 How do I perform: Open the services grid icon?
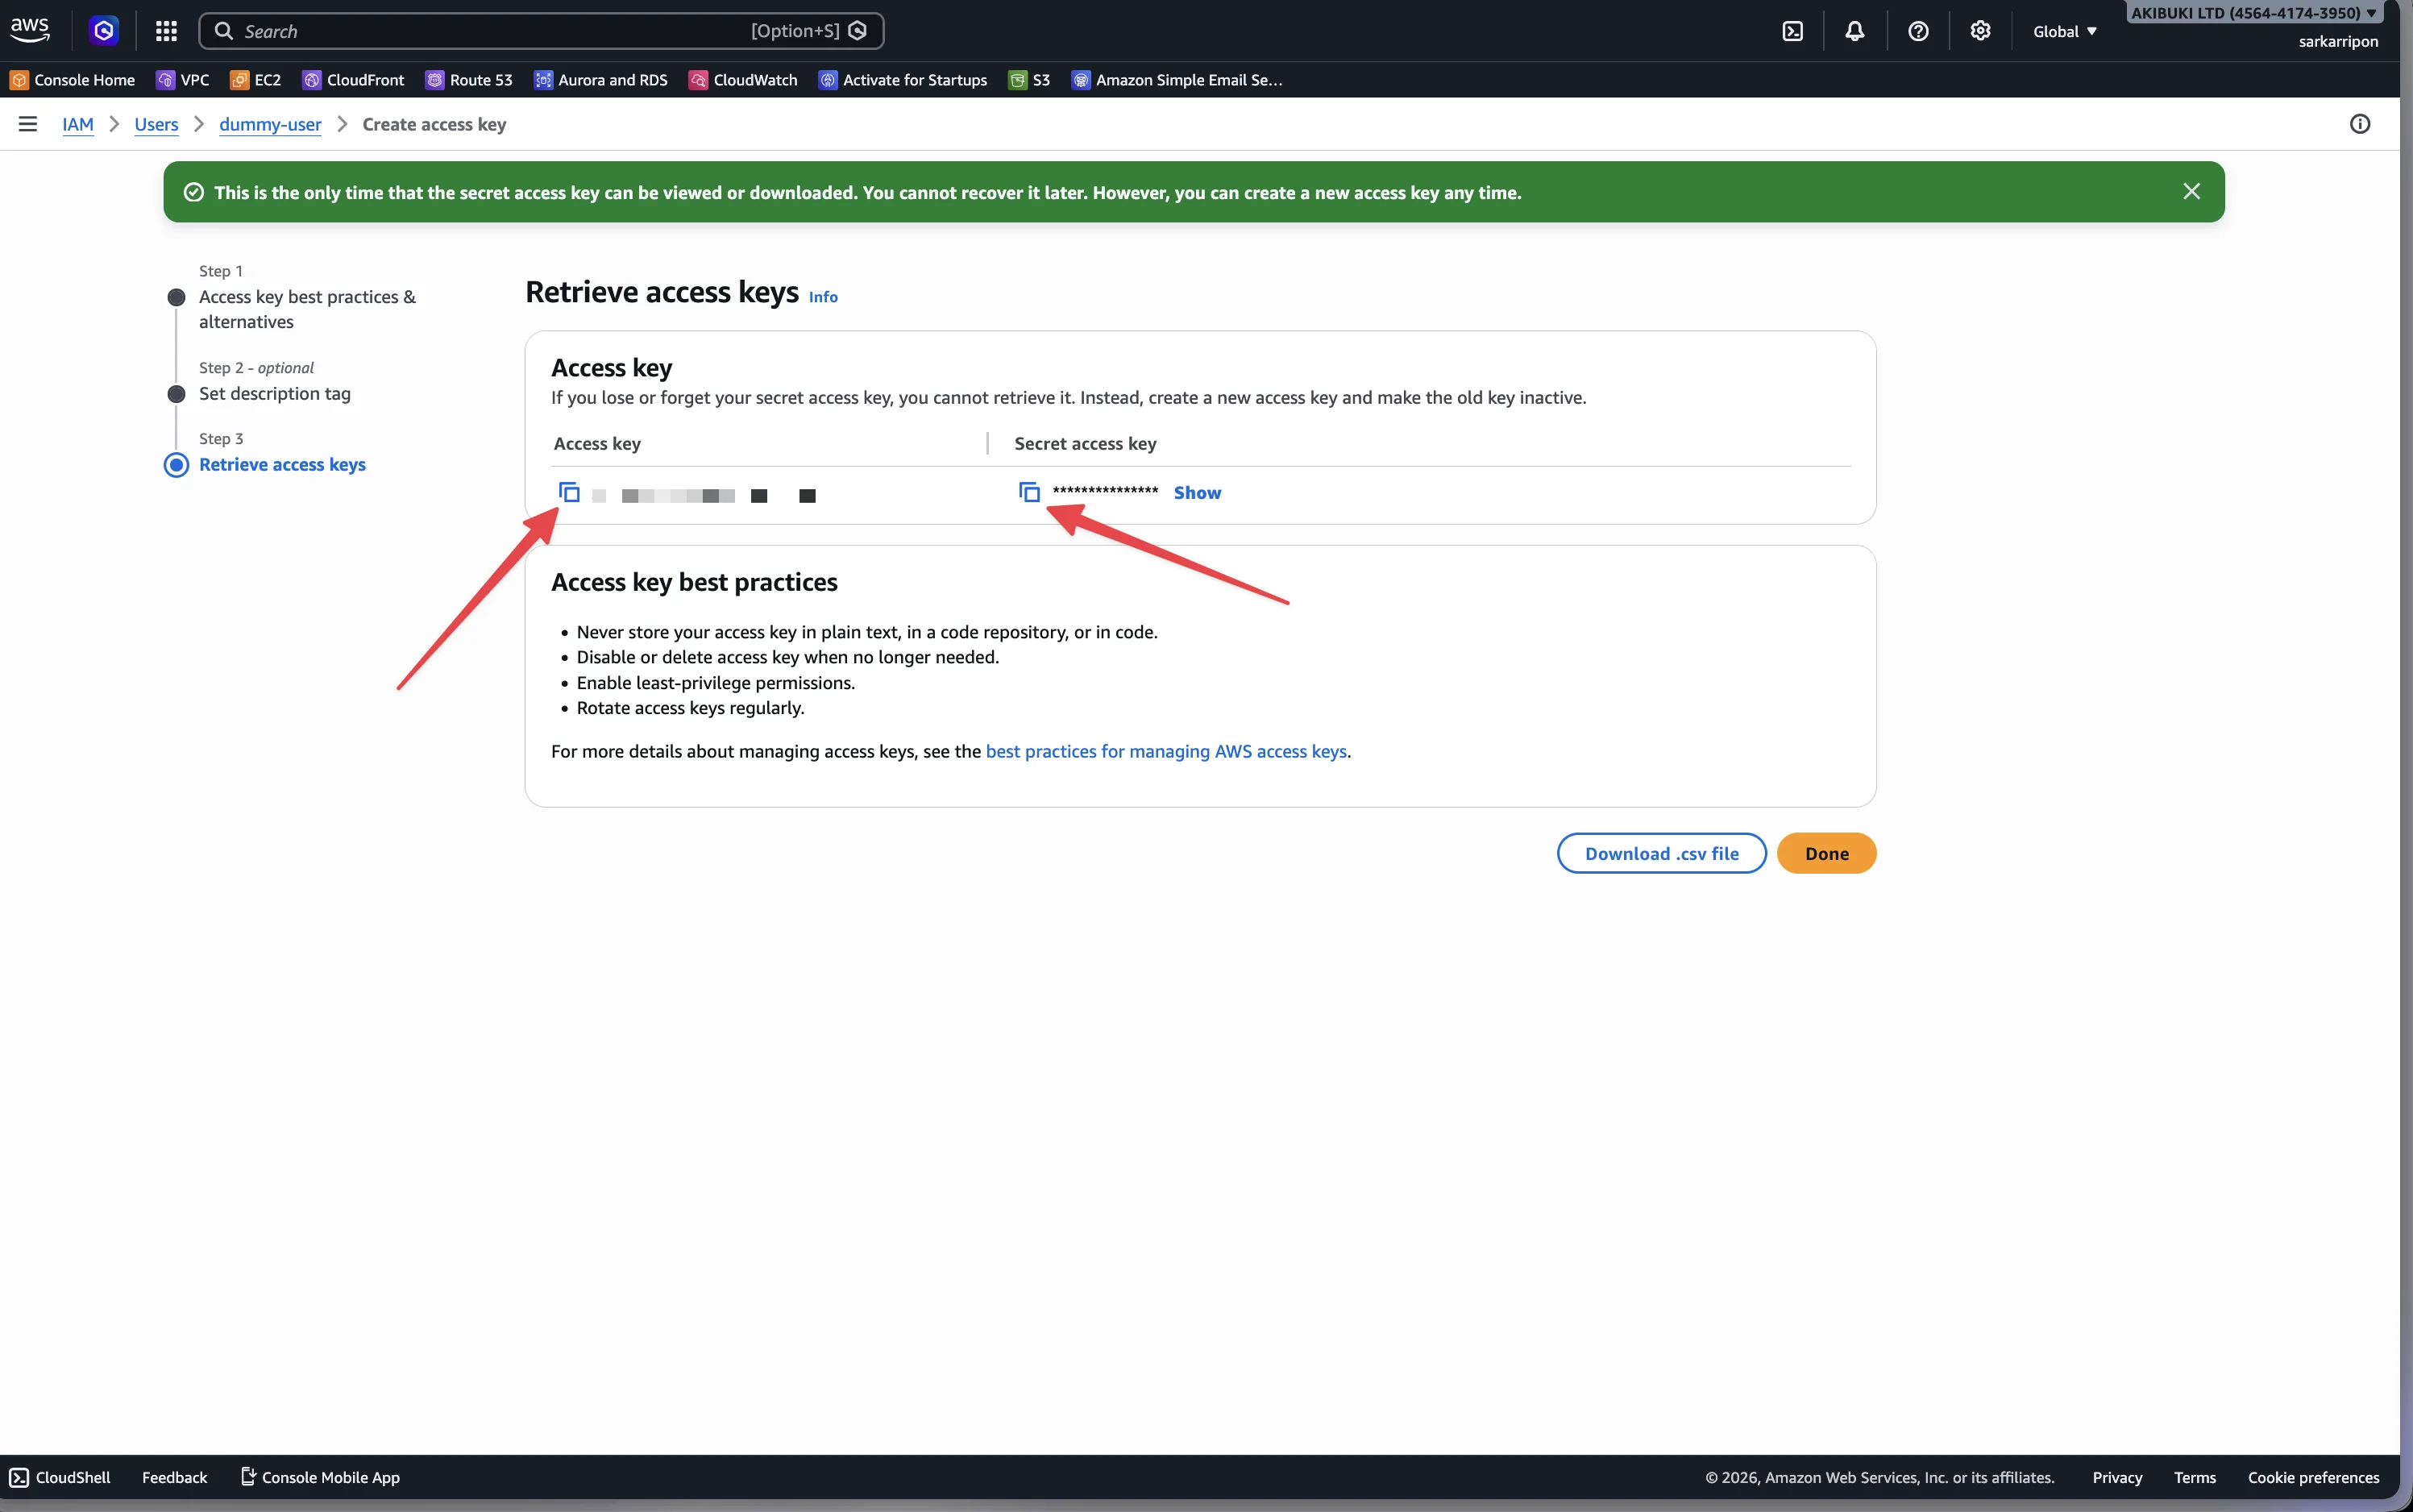(x=166, y=31)
